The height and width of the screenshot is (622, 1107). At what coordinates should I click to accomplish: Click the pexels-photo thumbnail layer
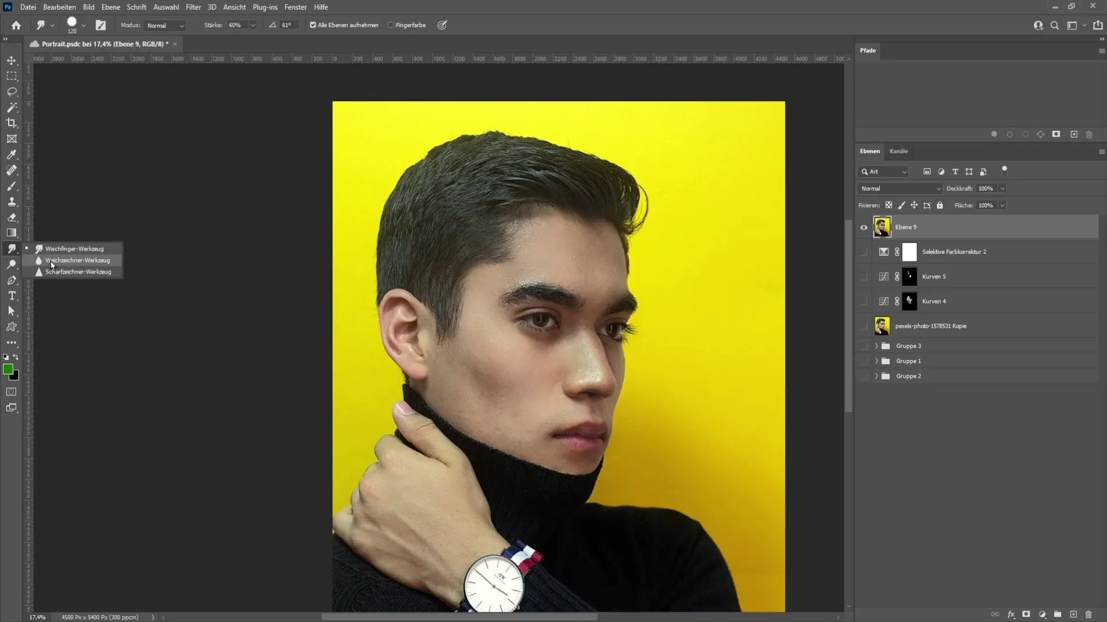point(882,326)
